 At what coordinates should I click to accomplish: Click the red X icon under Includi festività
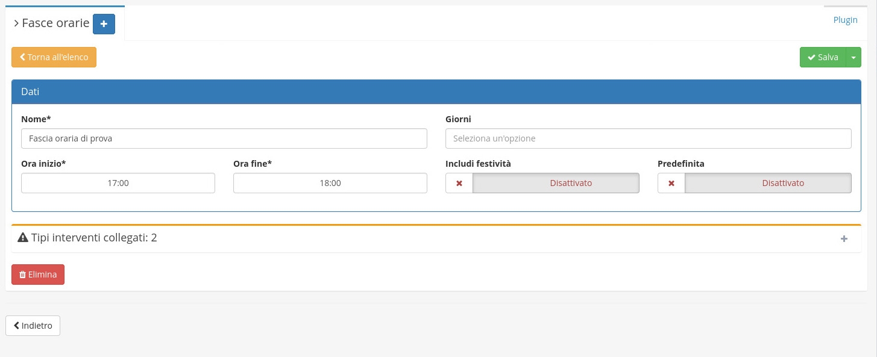click(x=459, y=184)
